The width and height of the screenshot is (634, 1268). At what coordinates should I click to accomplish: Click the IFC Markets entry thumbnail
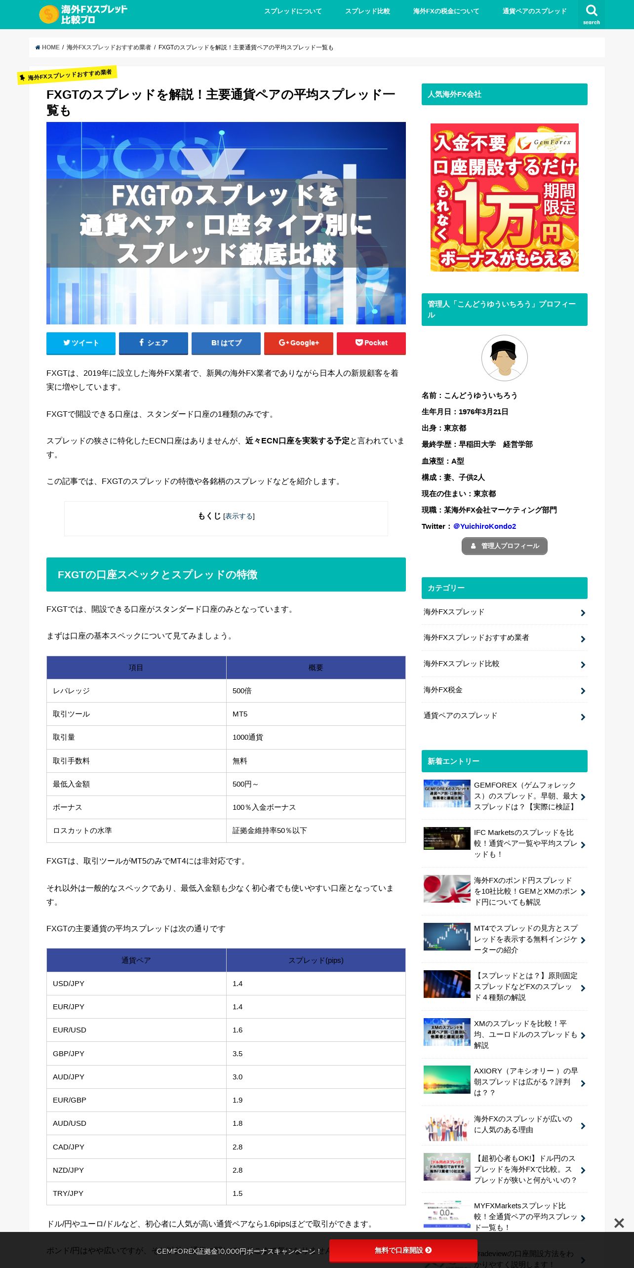point(447,838)
